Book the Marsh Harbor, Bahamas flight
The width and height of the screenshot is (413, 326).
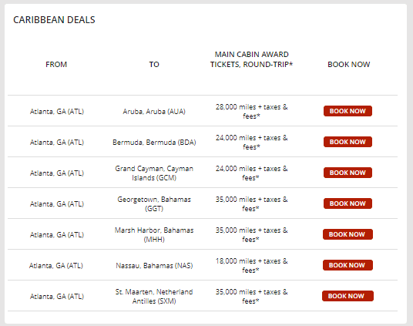point(348,234)
